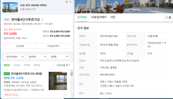Open the 정문 entrance photo

148,6
